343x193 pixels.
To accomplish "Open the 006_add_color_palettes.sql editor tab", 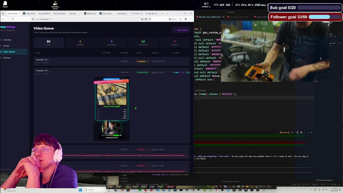I will tap(210, 17).
